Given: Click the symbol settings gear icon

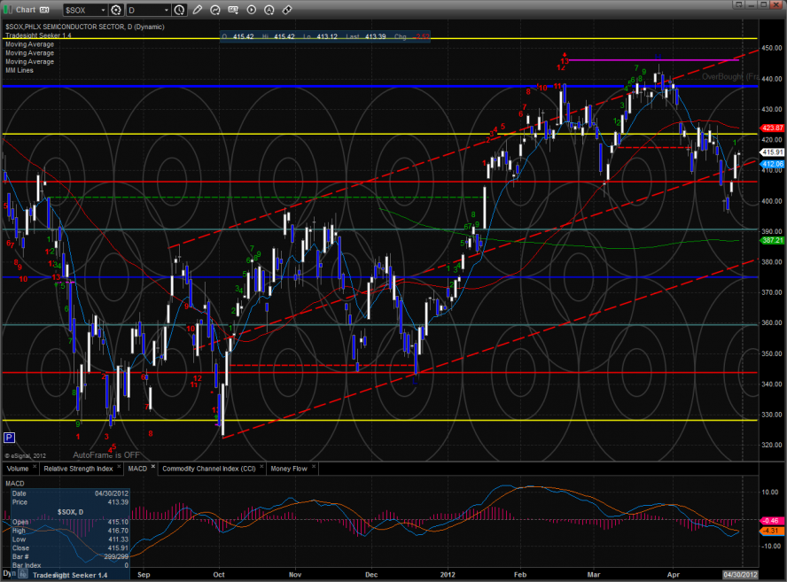Looking at the screenshot, I should tap(115, 10).
